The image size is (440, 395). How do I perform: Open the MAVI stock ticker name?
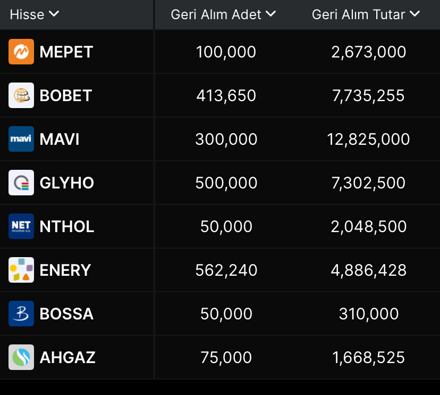point(60,139)
